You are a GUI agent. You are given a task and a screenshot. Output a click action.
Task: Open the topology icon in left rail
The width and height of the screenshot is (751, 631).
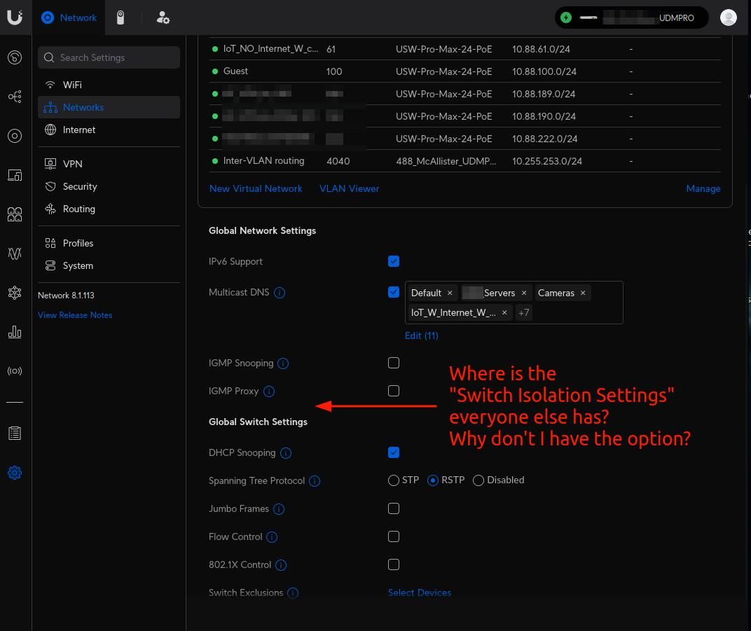coord(15,97)
